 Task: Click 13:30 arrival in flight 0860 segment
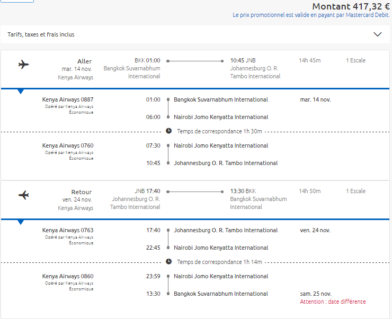tap(153, 294)
